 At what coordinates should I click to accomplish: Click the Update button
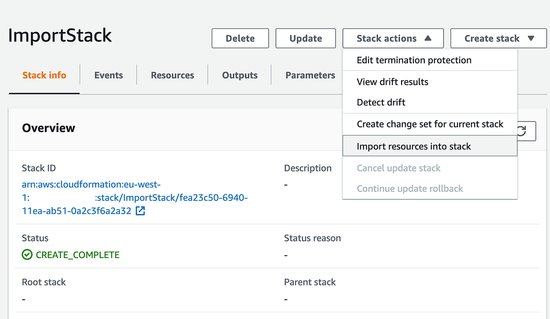305,38
